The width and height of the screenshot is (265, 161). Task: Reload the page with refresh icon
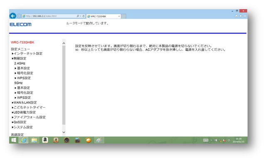[x=83, y=16]
